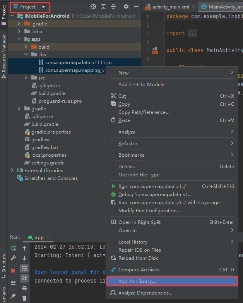Click Collapse All icon in Project toolbar
This screenshot has width=243, height=303.
[113, 7]
